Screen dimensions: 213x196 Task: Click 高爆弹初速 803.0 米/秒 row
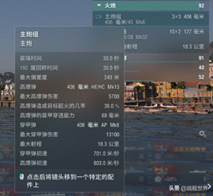coord(69,163)
